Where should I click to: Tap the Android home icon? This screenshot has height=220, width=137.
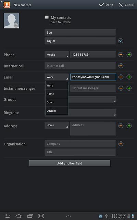[19, 216]
